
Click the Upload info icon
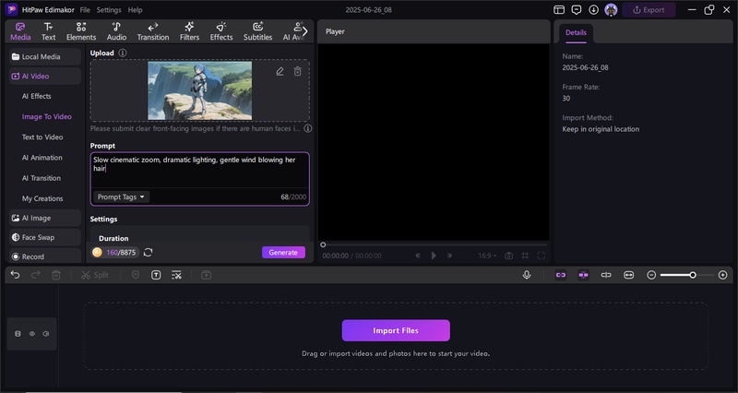coord(123,54)
